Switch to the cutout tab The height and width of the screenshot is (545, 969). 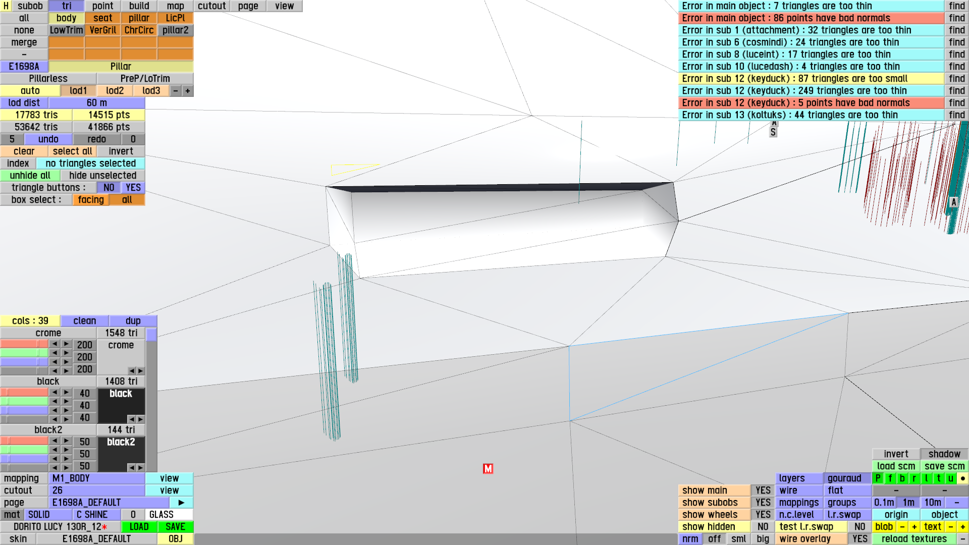(x=211, y=6)
